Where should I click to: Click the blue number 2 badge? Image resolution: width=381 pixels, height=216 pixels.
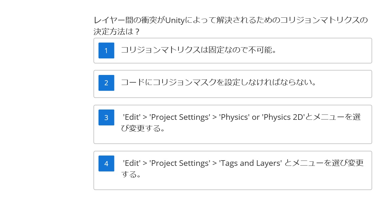pyautogui.click(x=106, y=83)
